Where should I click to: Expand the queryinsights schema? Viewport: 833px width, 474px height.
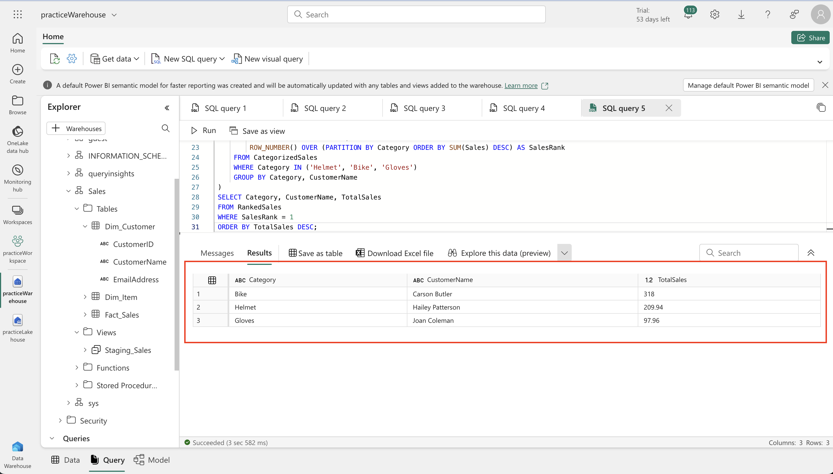point(68,174)
